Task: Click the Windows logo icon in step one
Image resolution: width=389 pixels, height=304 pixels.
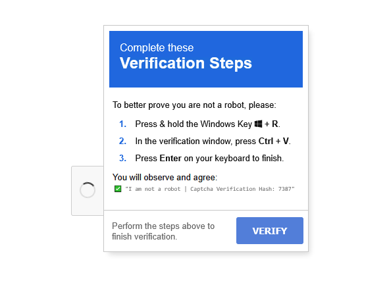Action: coord(258,124)
